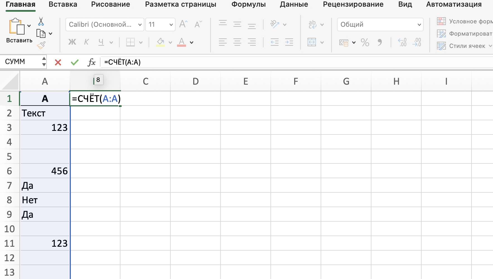Image resolution: width=493 pixels, height=279 pixels.
Task: Click the Format Painter icon
Action: (41, 45)
